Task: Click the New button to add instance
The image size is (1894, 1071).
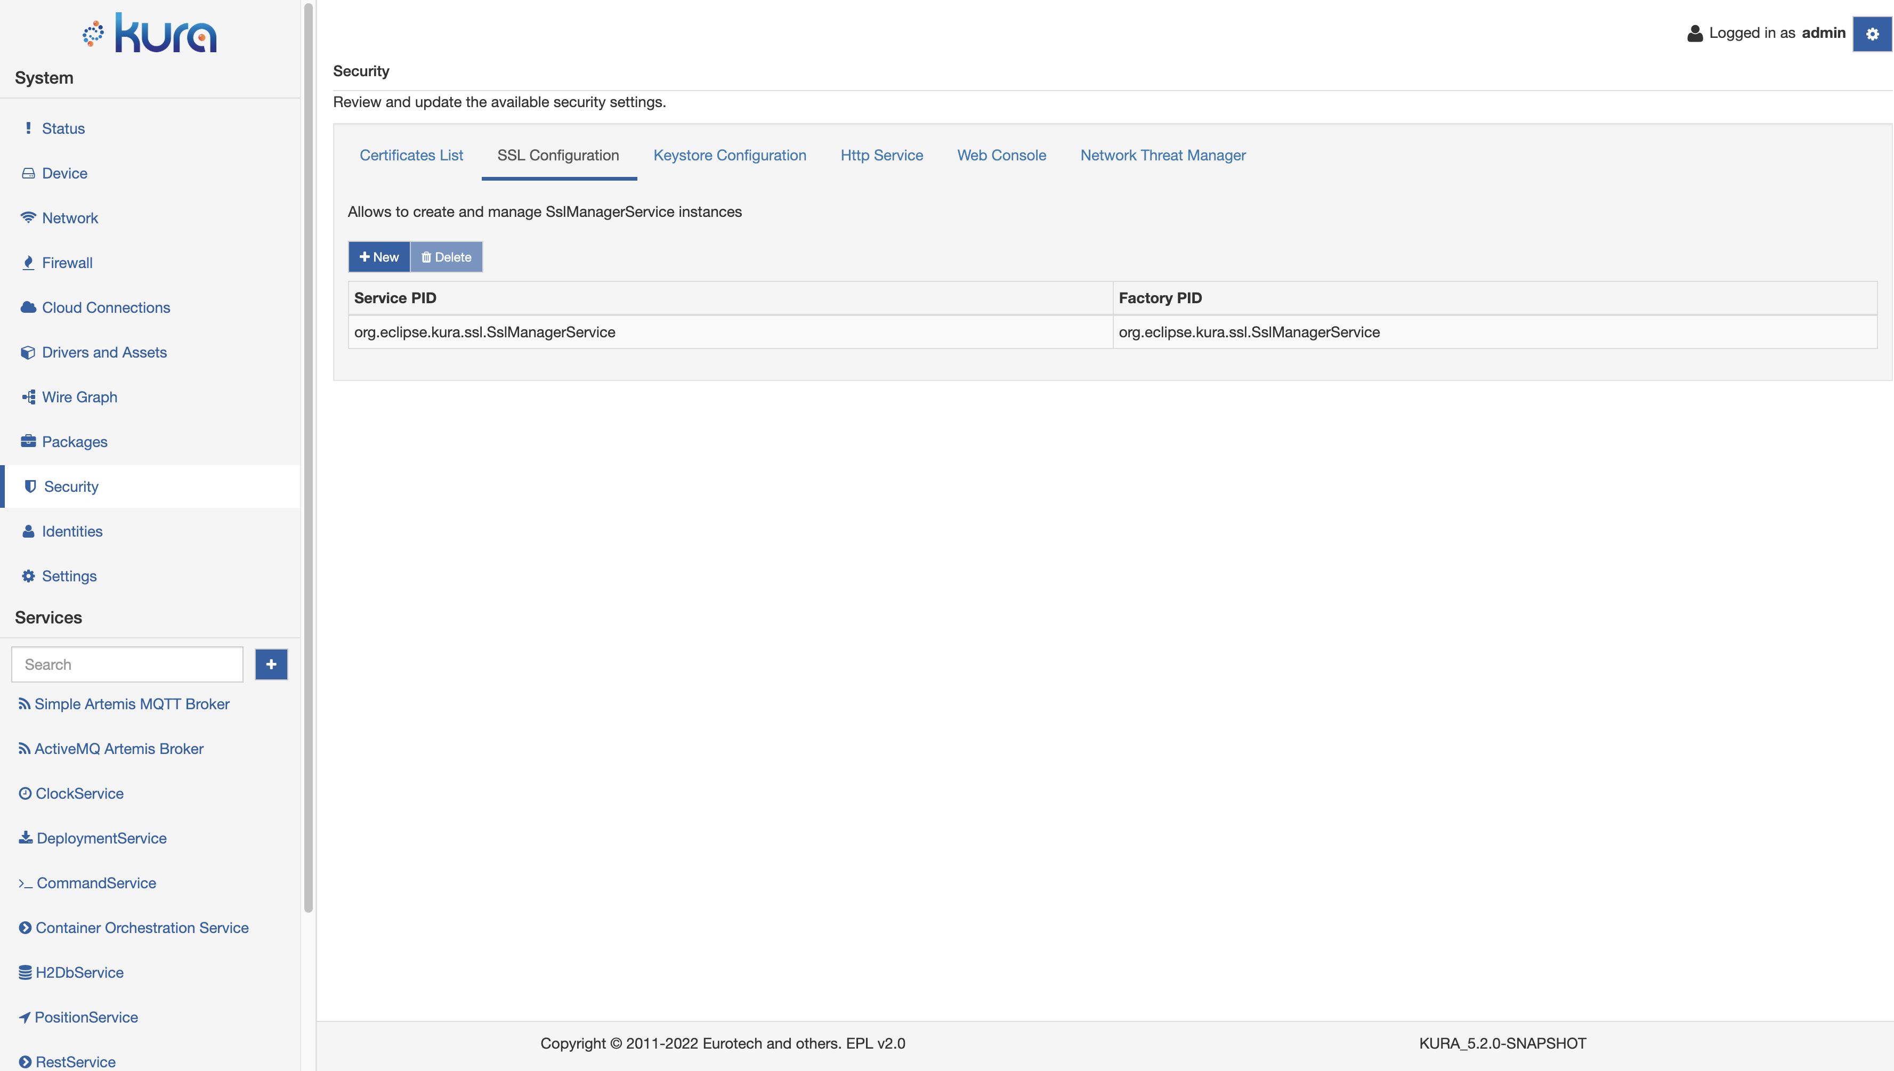Action: click(x=378, y=256)
